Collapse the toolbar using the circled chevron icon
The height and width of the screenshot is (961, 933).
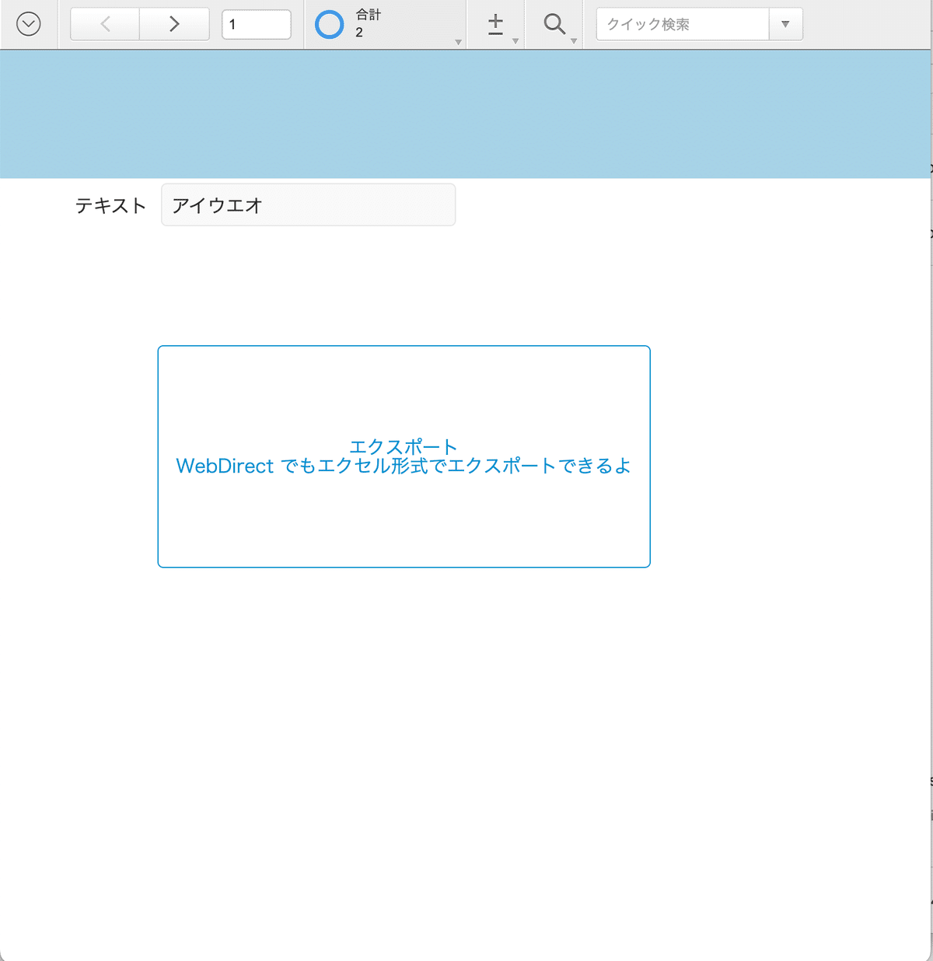point(29,23)
